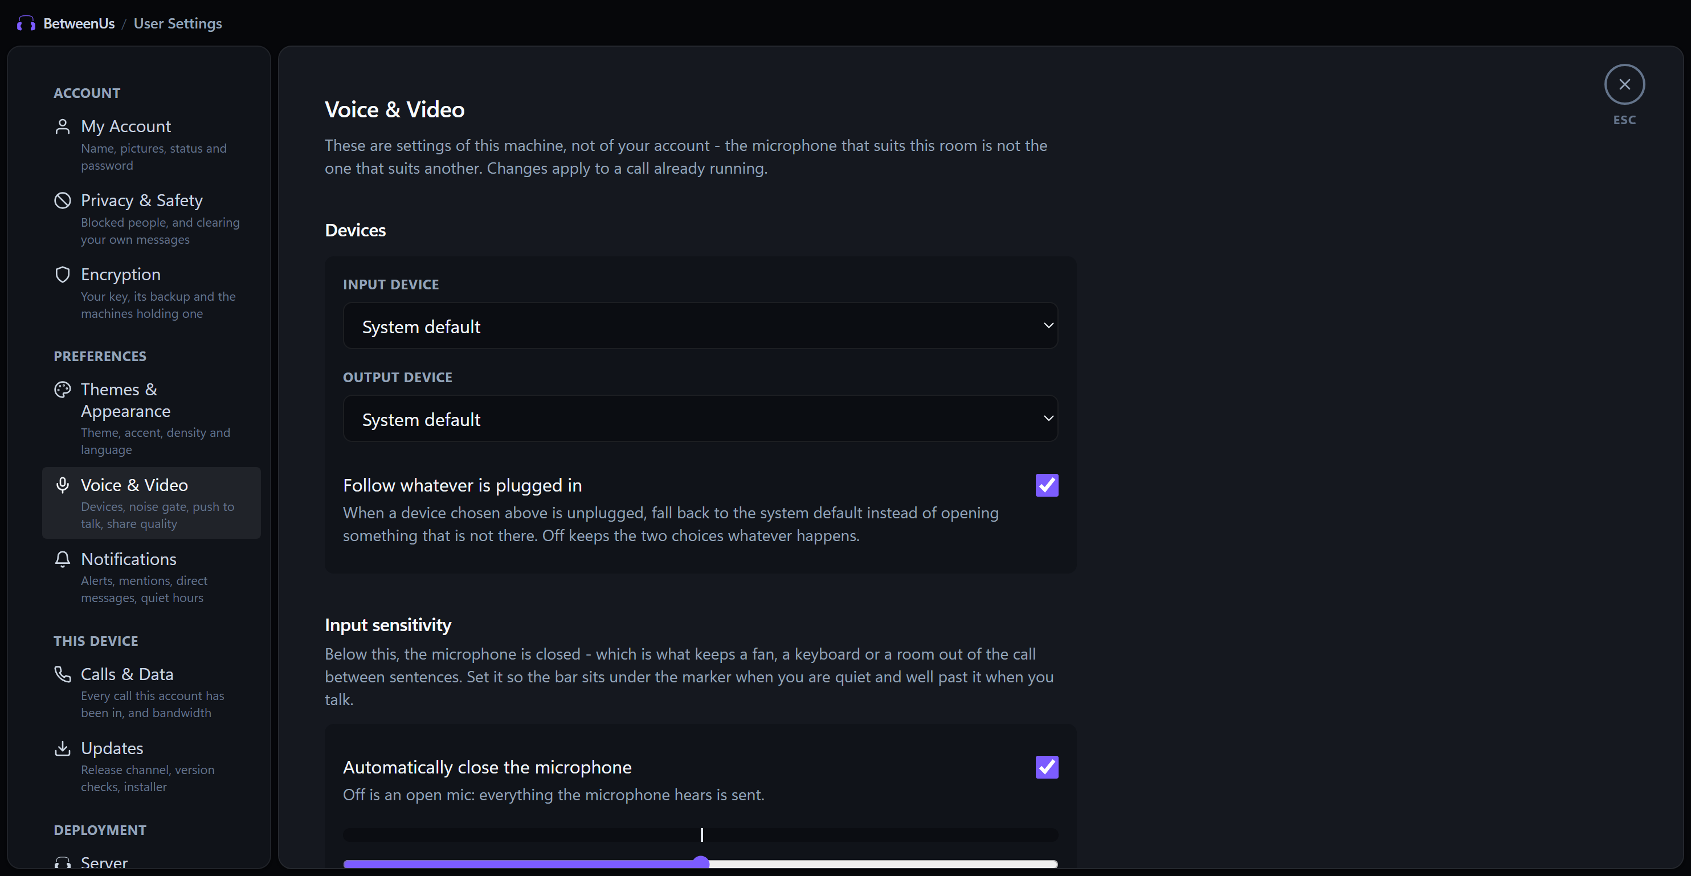Click the Input sensitivity section heading
This screenshot has height=876, width=1691.
(x=388, y=625)
